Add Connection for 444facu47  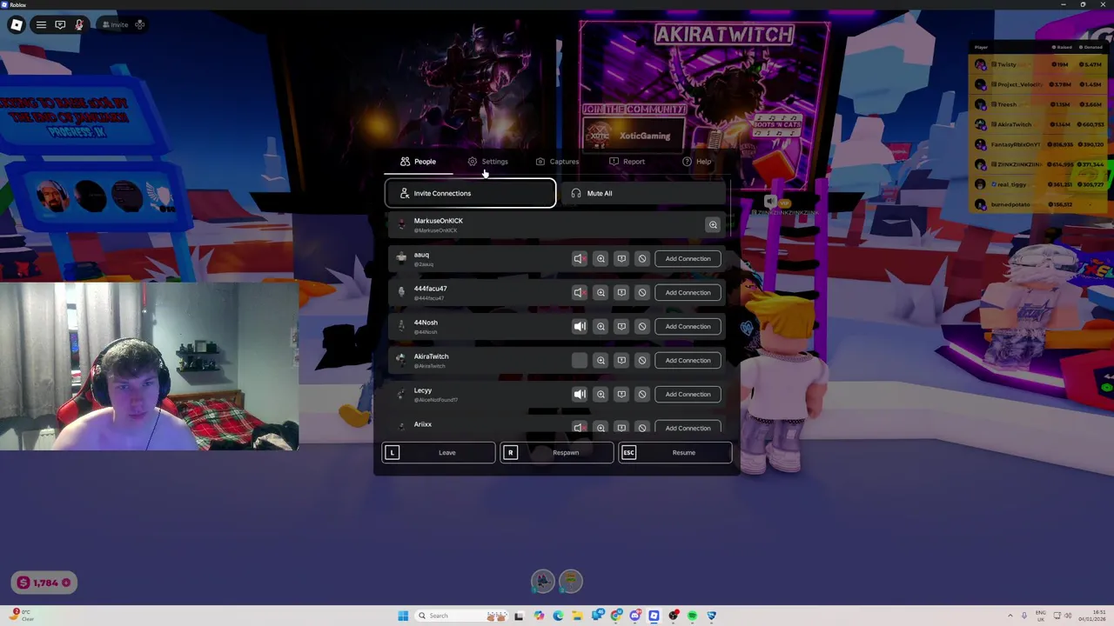(x=688, y=292)
